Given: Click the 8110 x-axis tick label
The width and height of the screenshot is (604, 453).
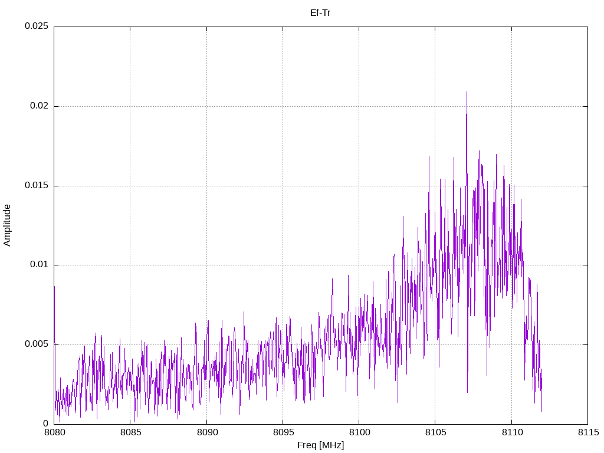Looking at the screenshot, I should point(513,432).
